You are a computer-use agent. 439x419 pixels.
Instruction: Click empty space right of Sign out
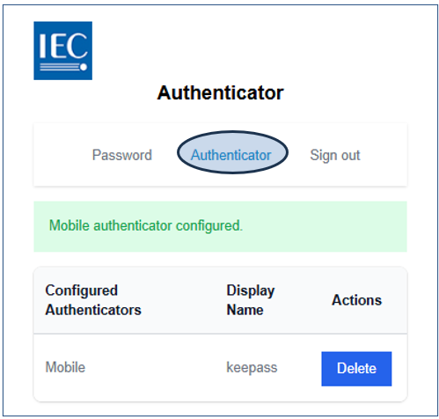tap(384, 155)
